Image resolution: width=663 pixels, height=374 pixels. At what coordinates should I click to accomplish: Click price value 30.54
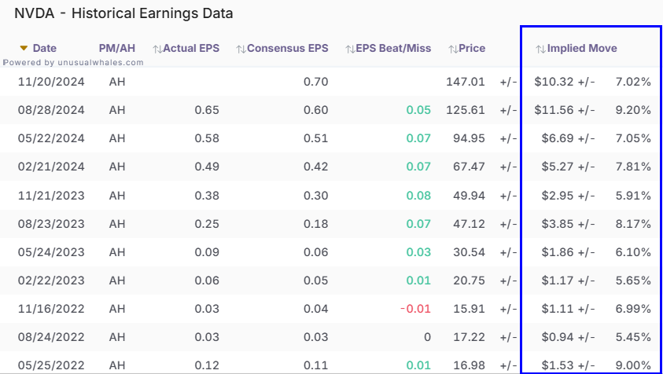(469, 252)
